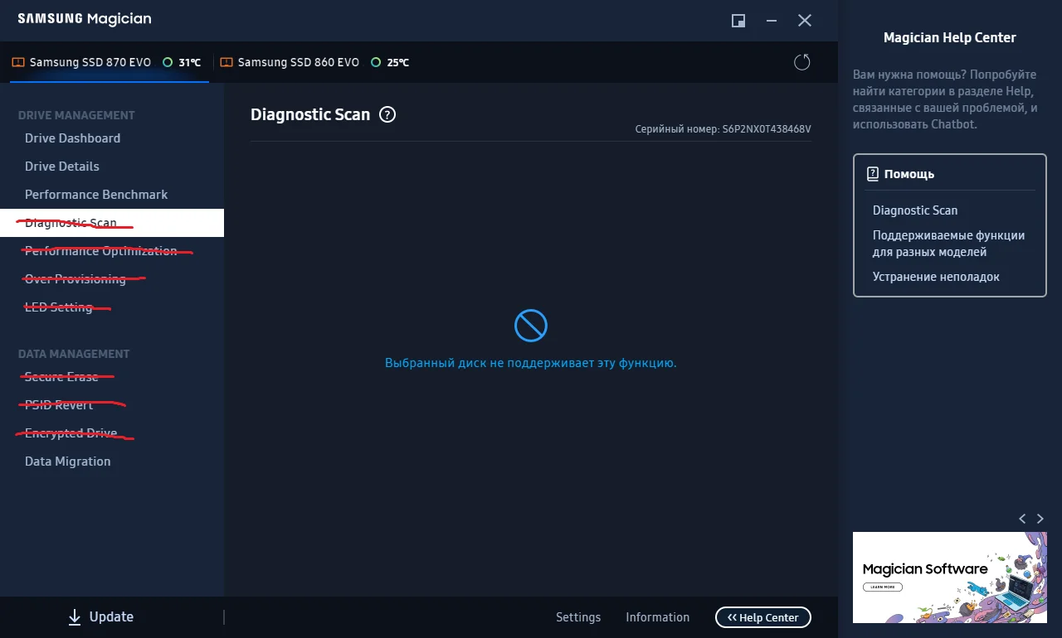Click the unsupported-function prohibition icon

pyautogui.click(x=531, y=326)
